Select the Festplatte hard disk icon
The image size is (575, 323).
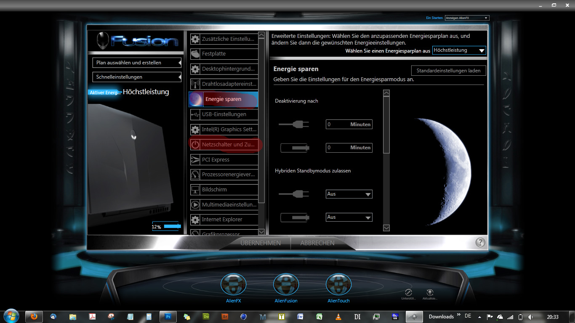click(195, 54)
